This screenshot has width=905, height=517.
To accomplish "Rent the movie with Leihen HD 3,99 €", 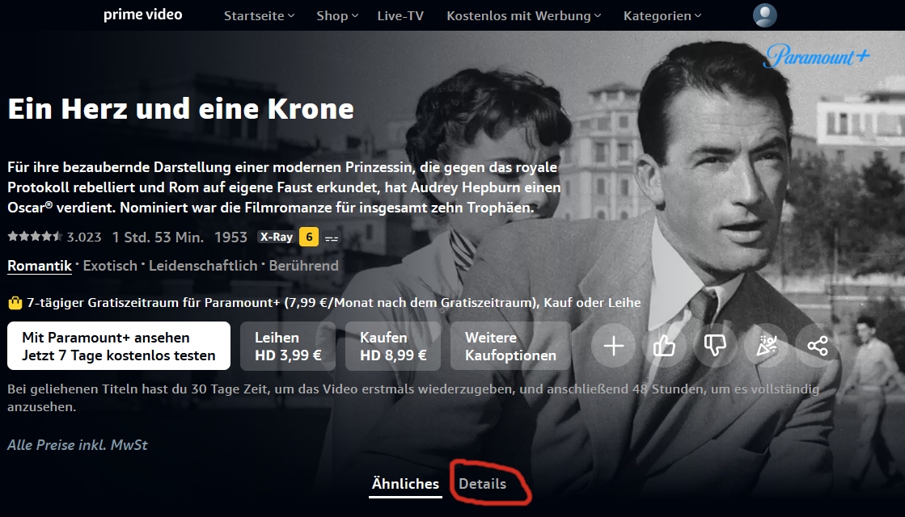I will point(288,346).
